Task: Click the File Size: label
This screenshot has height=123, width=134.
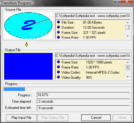Action: [68, 22]
